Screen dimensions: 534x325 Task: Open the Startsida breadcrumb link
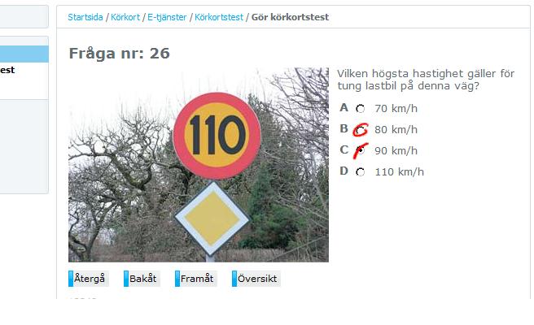(x=85, y=17)
